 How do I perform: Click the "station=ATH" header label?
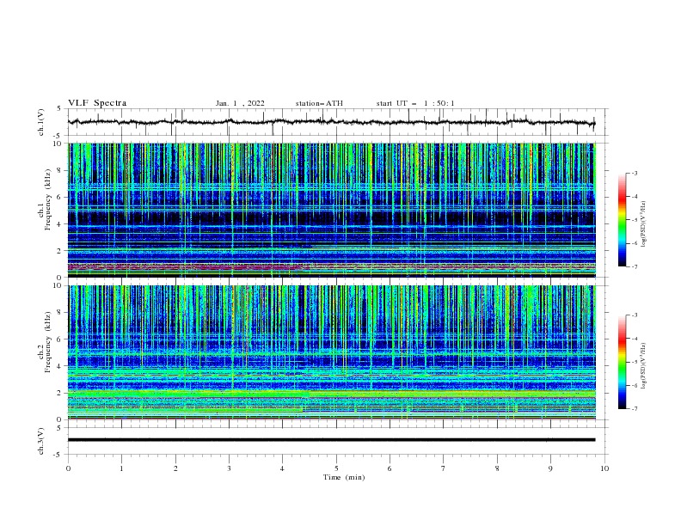319,103
